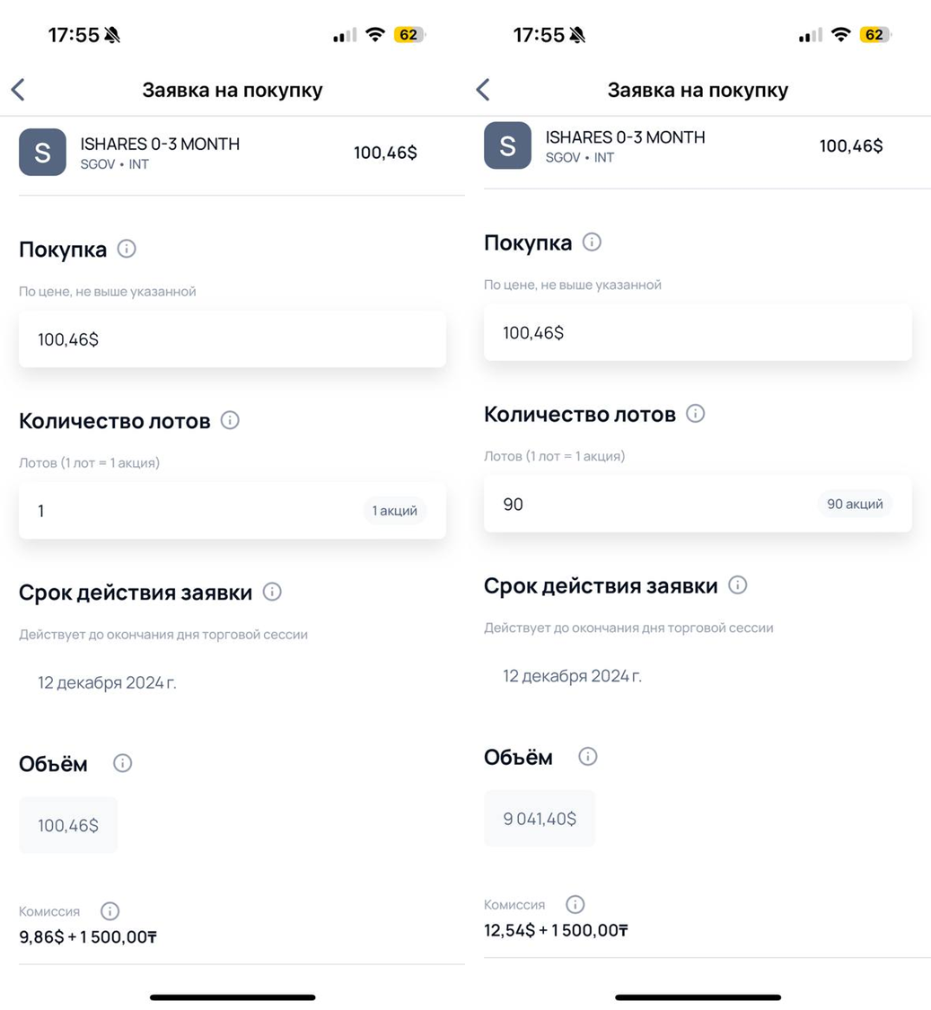Show the Комиссия info for the 12,54$ fee
Viewport: 931px width, 1010px height.
tap(575, 904)
